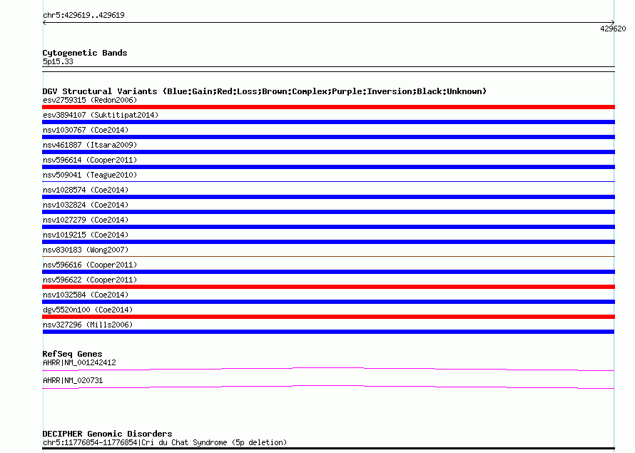Screen dimensions: 635x453
Task: Open the nsv509041 (Teague2010) variant label
Action: coord(90,175)
